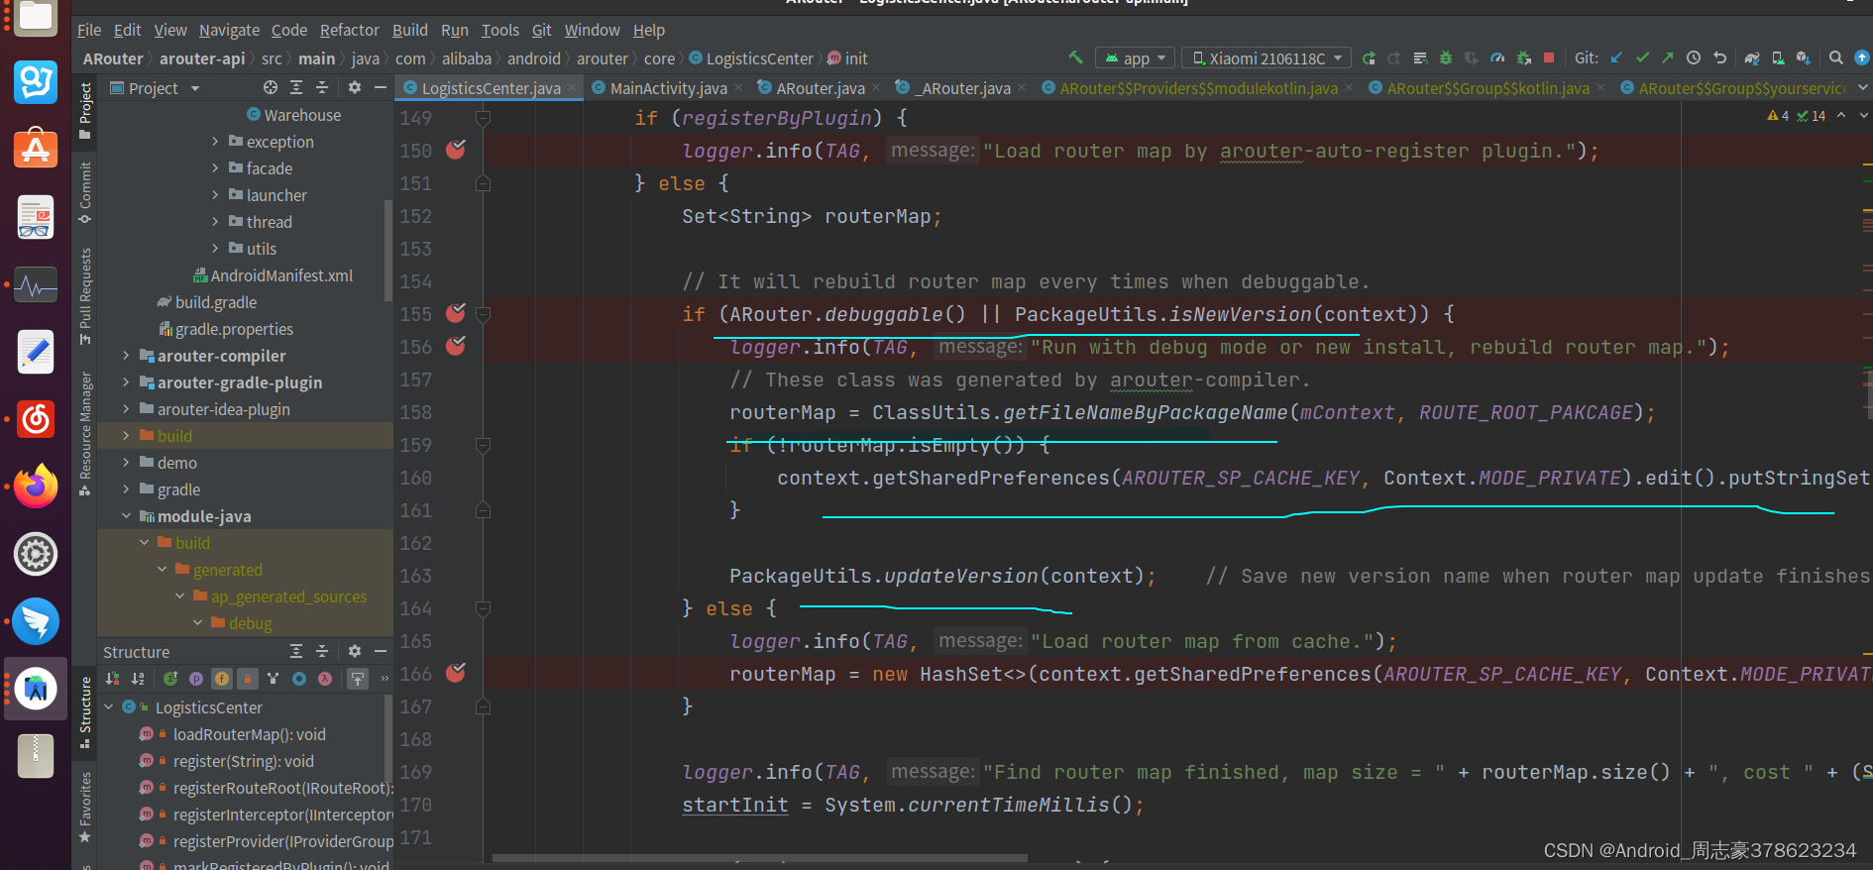Open the Pull Requests tool window
The image size is (1873, 870).
[x=85, y=295]
